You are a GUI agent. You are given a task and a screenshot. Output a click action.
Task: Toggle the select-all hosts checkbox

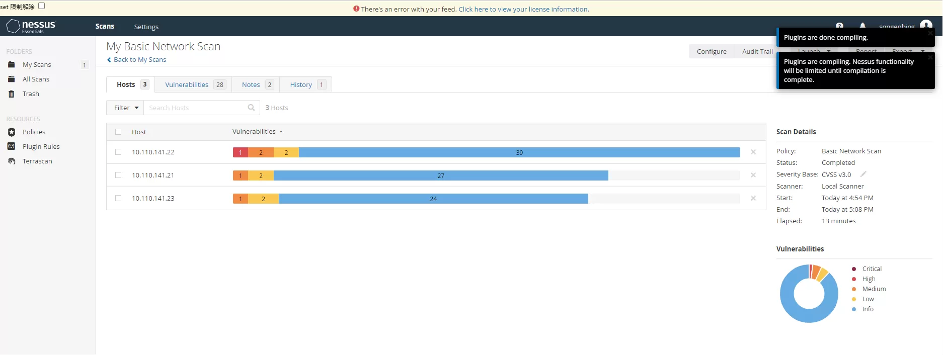(118, 132)
